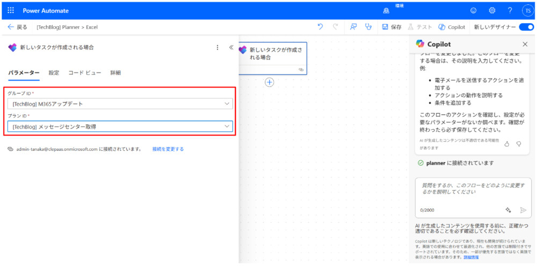This screenshot has height=266, width=537.
Task: Give thumbs down to Copilot response
Action: [519, 144]
